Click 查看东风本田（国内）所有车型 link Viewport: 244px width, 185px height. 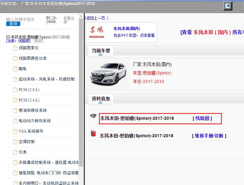click(x=212, y=32)
